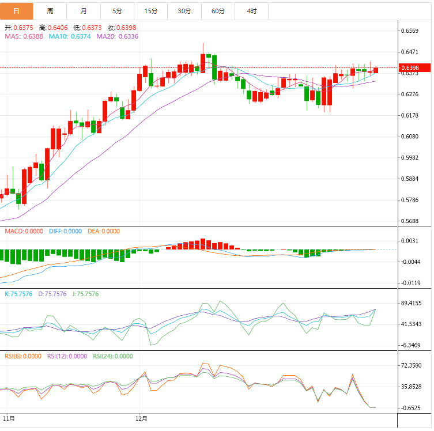Screen dimensions: 434x431
Task: Click the RSI(6) indicator label
Action: [x=23, y=356]
